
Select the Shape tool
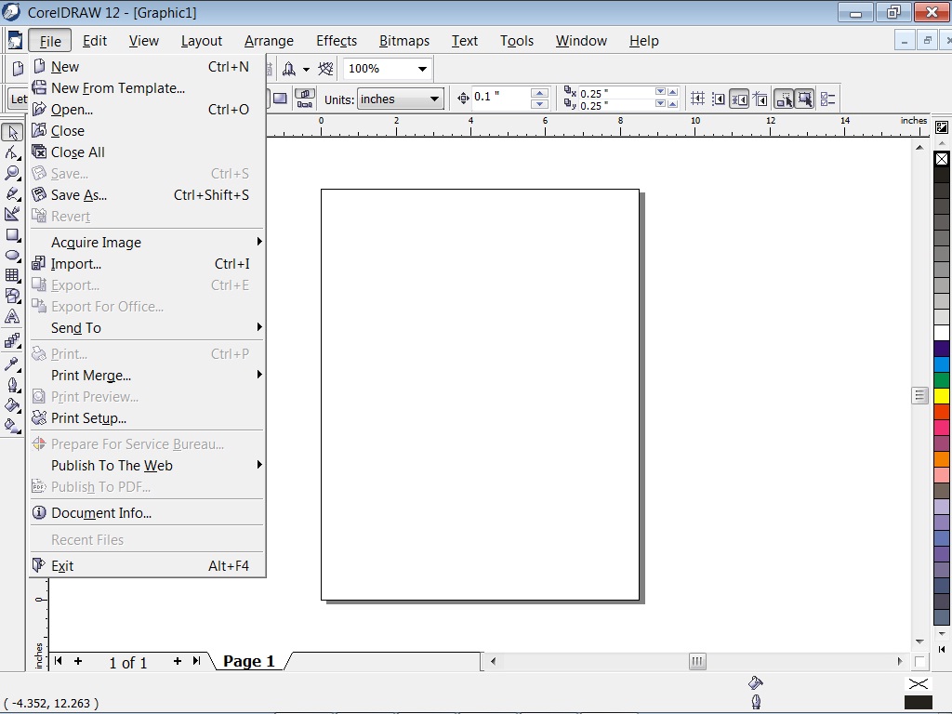12,152
